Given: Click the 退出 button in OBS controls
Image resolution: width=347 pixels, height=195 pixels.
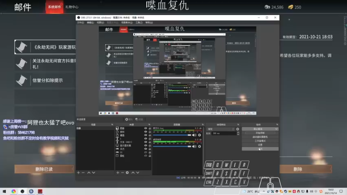Looking at the screenshot, I should (x=260, y=149).
